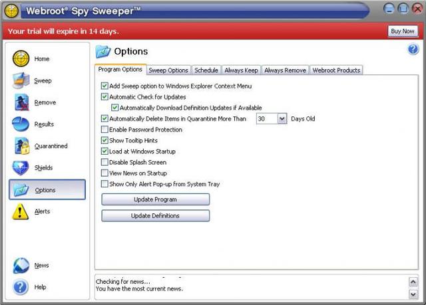This screenshot has height=305, width=426.
Task: Check View News on Startup
Action: (x=105, y=173)
